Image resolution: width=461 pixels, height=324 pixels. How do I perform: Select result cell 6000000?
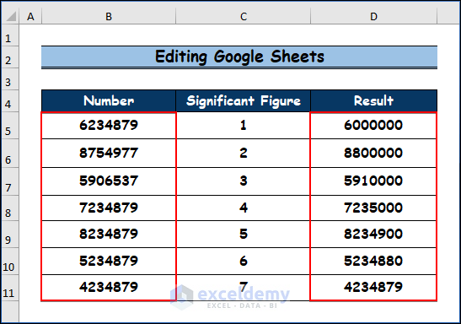pyautogui.click(x=373, y=126)
